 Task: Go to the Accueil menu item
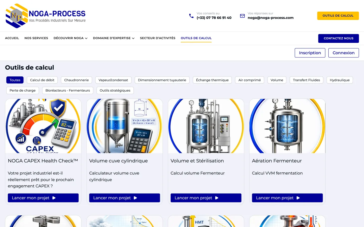tap(12, 38)
